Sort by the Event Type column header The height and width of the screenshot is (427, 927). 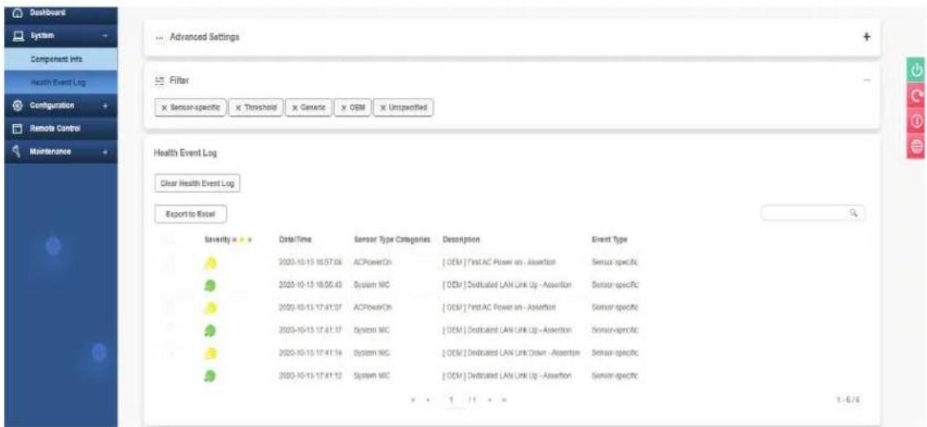[x=609, y=240]
